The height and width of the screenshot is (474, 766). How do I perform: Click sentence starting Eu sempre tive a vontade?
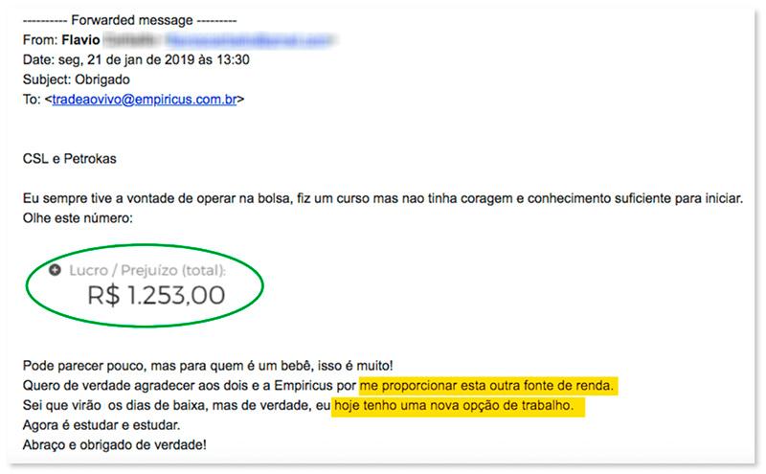point(383,198)
